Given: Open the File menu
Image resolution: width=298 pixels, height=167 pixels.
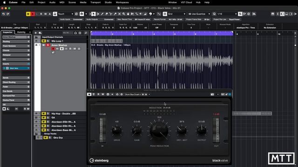Looking at the screenshot, I should (x=23, y=2).
